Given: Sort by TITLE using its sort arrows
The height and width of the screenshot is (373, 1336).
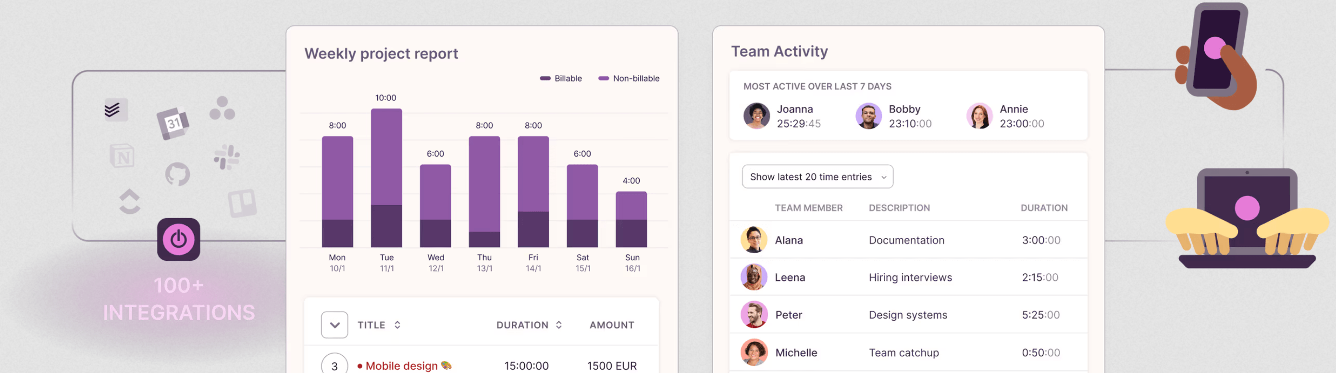Looking at the screenshot, I should point(397,325).
